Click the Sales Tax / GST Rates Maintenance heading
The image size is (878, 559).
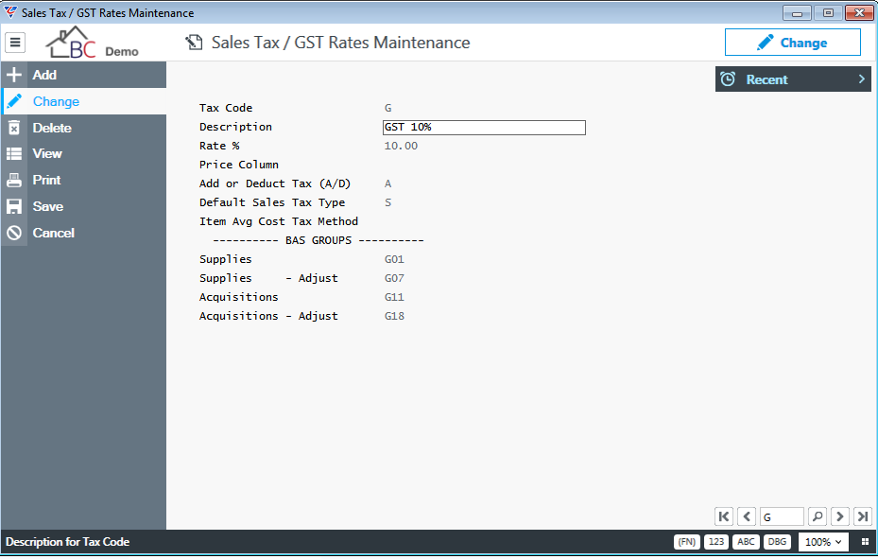(340, 43)
